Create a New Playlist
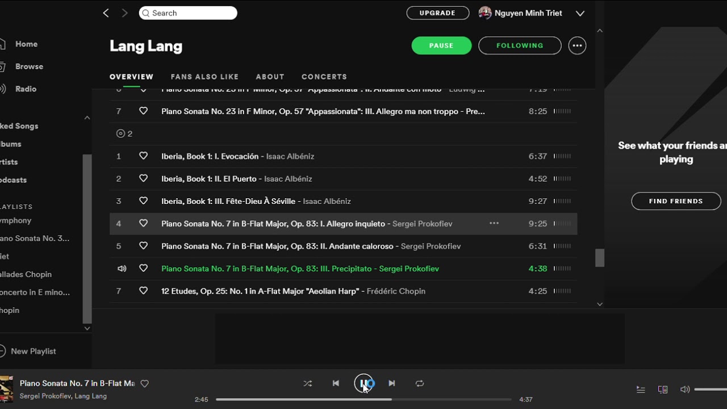This screenshot has width=727, height=409. (x=27, y=351)
